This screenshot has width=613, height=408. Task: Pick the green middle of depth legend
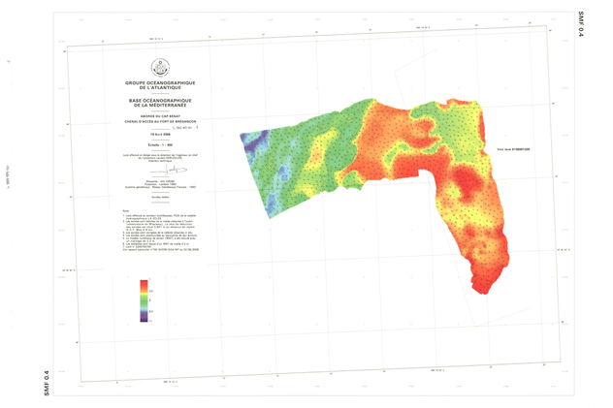click(x=145, y=300)
